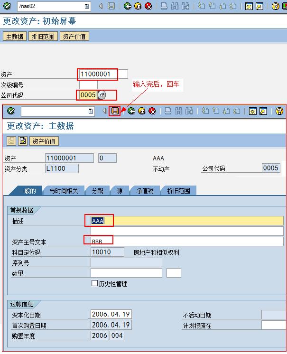Click the 资产主号文本 field containing BBB
This screenshot has height=354, width=287.
point(187,242)
